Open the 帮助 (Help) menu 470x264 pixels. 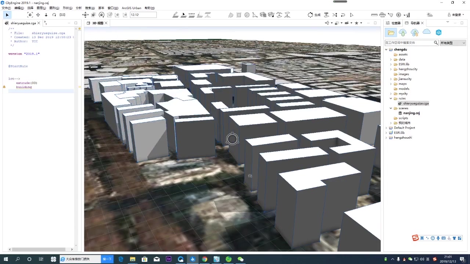149,8
